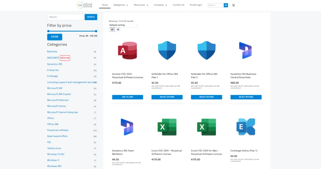The height and width of the screenshot is (169, 321).
Task: Open the Windows 365 category
Action: point(54,167)
